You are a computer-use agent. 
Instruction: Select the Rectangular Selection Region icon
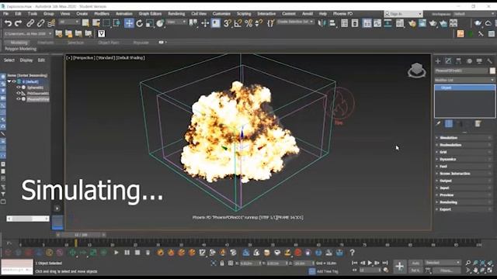106,23
